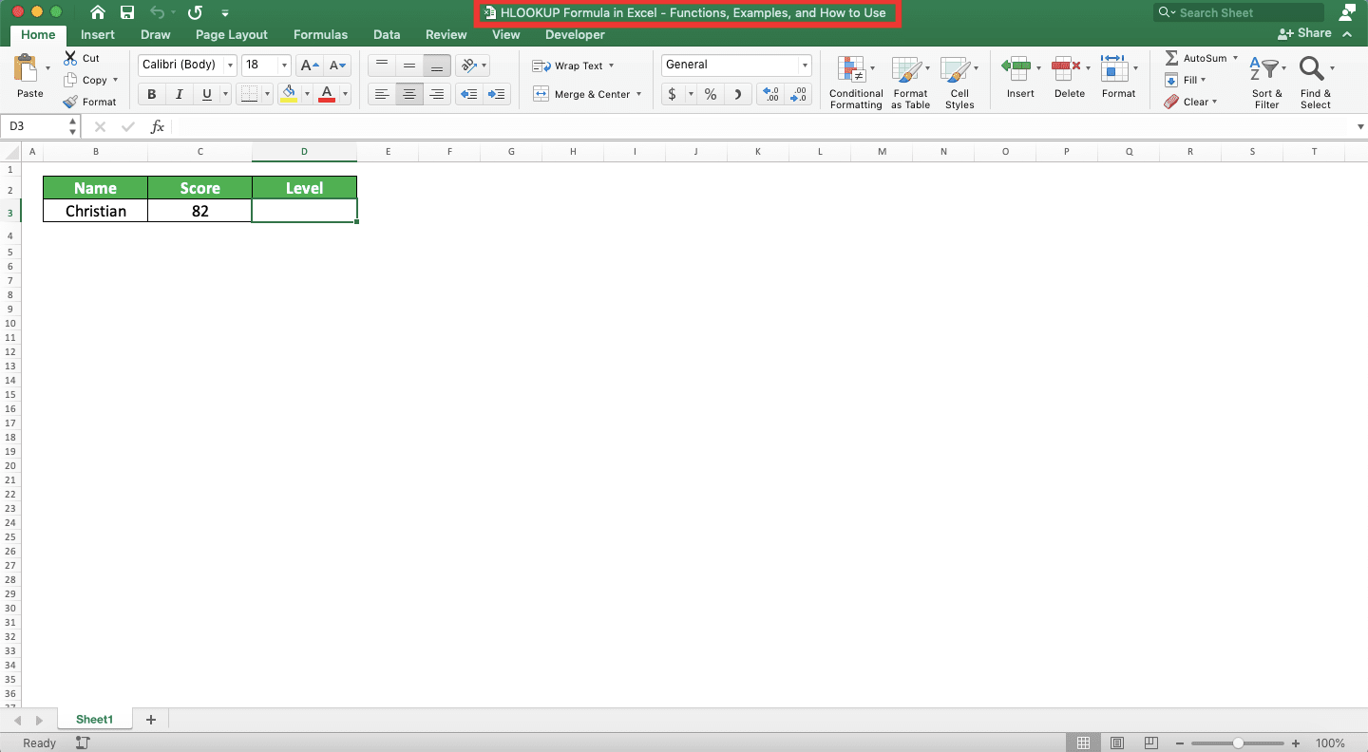This screenshot has width=1368, height=752.
Task: Switch to the Page Layout tab
Action: tap(232, 34)
